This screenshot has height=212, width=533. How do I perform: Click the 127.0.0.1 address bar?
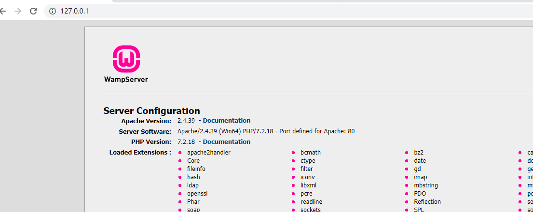[288, 11]
